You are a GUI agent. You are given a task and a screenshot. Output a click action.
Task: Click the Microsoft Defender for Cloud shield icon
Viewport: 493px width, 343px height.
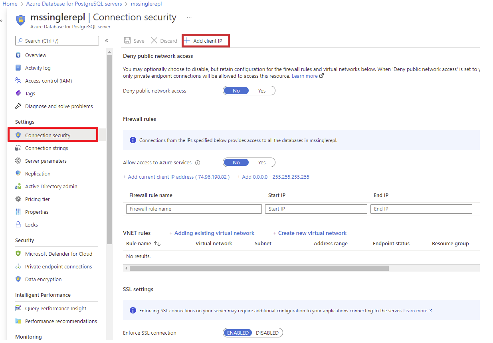pyautogui.click(x=18, y=254)
